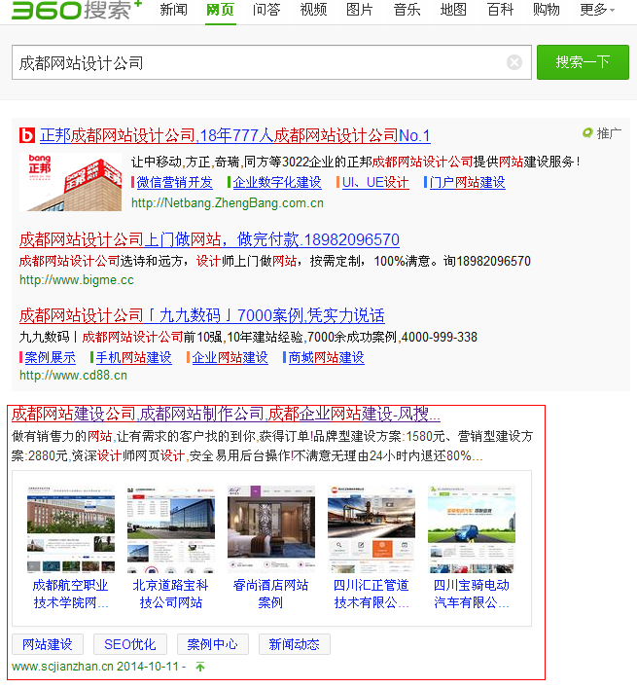Select the 视频 tab

click(x=313, y=10)
